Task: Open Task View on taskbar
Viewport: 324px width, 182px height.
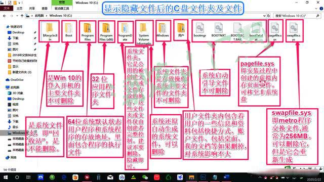Action: click(x=28, y=177)
